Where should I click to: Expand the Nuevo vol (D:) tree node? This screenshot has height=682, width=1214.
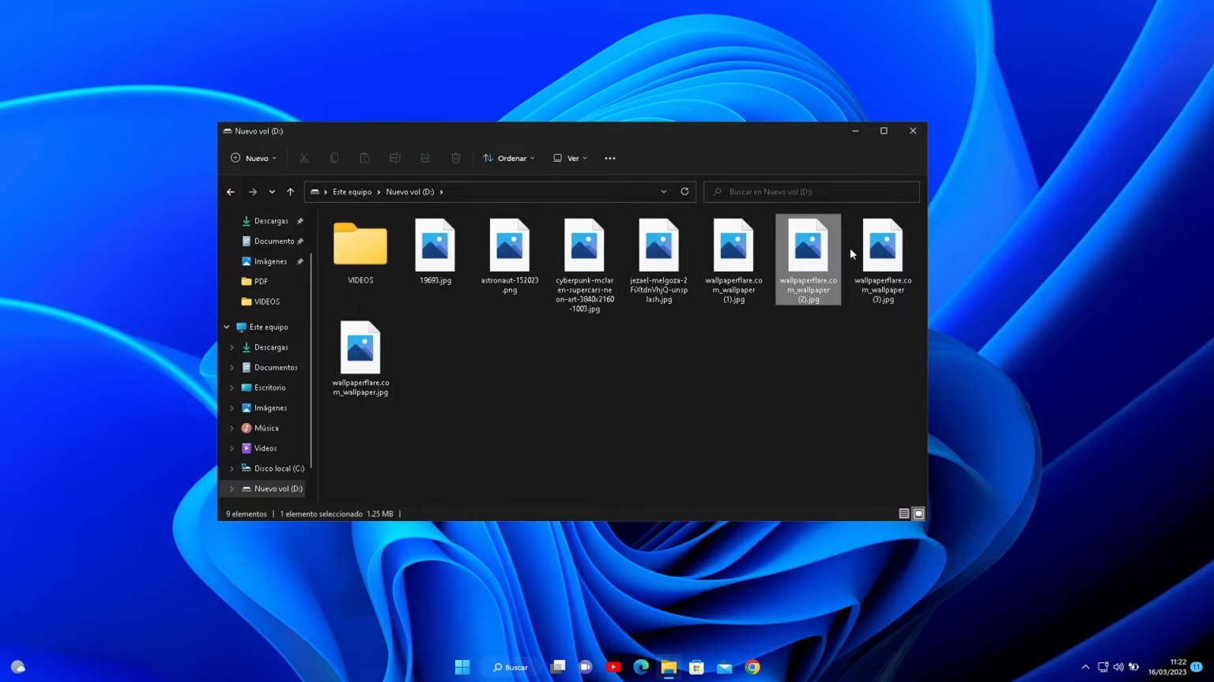[232, 489]
